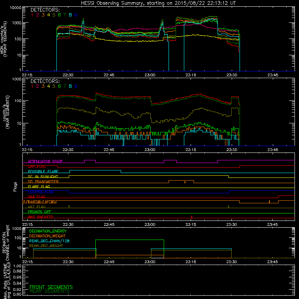Click DETECTORS: label in rear segments panel
The height and width of the screenshot is (299, 299).
click(x=45, y=81)
